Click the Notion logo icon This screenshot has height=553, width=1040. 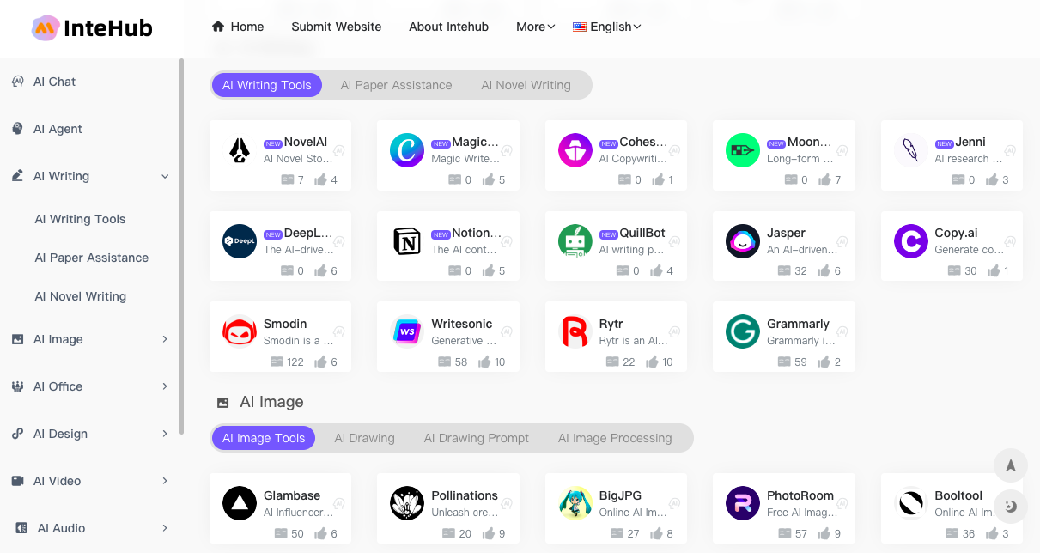pos(407,241)
